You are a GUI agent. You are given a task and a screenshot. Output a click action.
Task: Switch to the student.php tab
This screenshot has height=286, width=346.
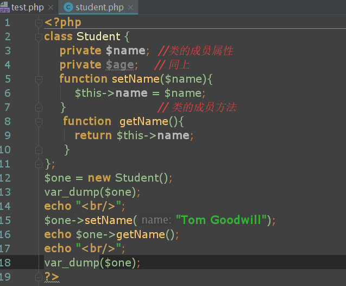click(99, 7)
